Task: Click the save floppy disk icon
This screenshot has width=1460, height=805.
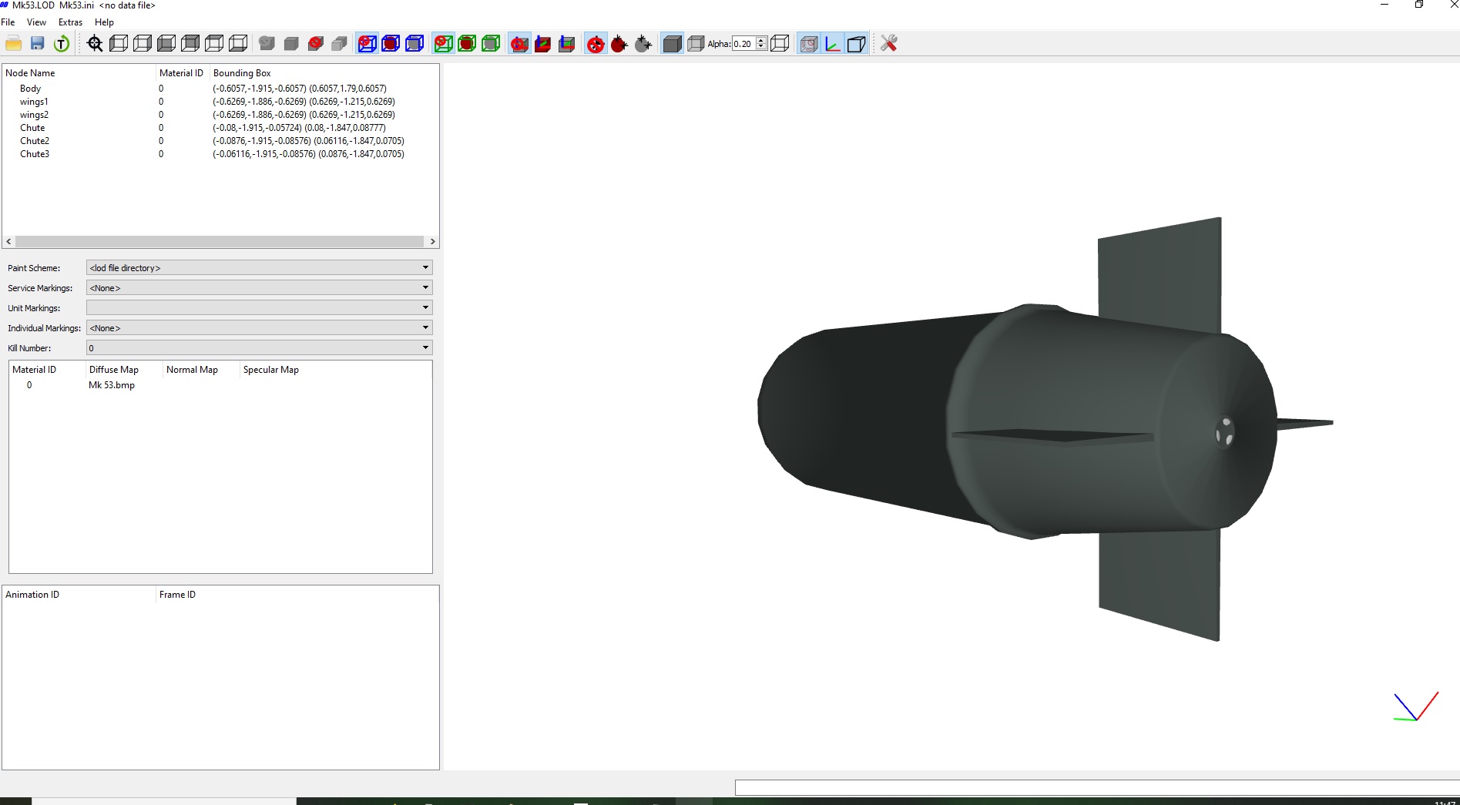Action: [37, 44]
